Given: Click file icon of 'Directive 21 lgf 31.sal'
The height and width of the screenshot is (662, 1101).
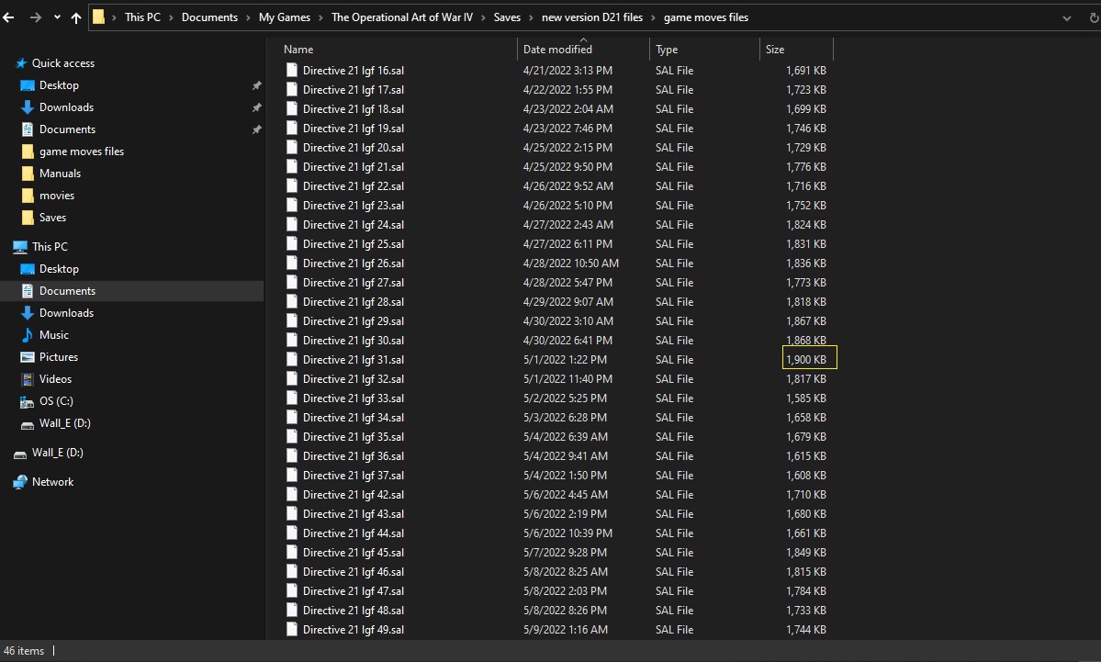Looking at the screenshot, I should (x=291, y=359).
